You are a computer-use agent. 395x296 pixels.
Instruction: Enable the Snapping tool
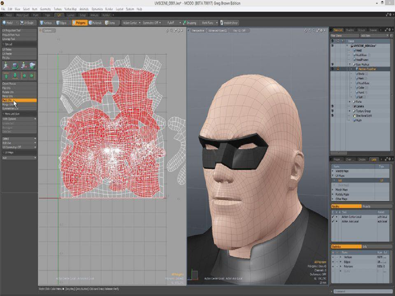tap(189, 23)
